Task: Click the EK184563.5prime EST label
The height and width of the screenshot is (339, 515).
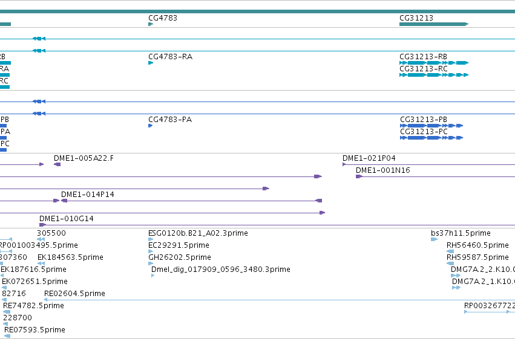Action: click(x=70, y=257)
